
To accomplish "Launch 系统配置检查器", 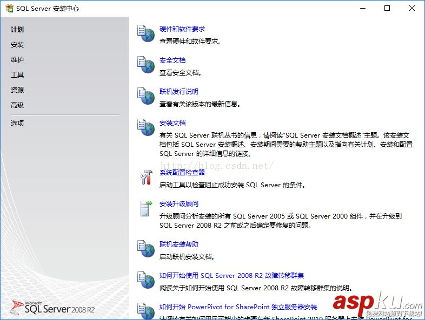I will pyautogui.click(x=182, y=173).
